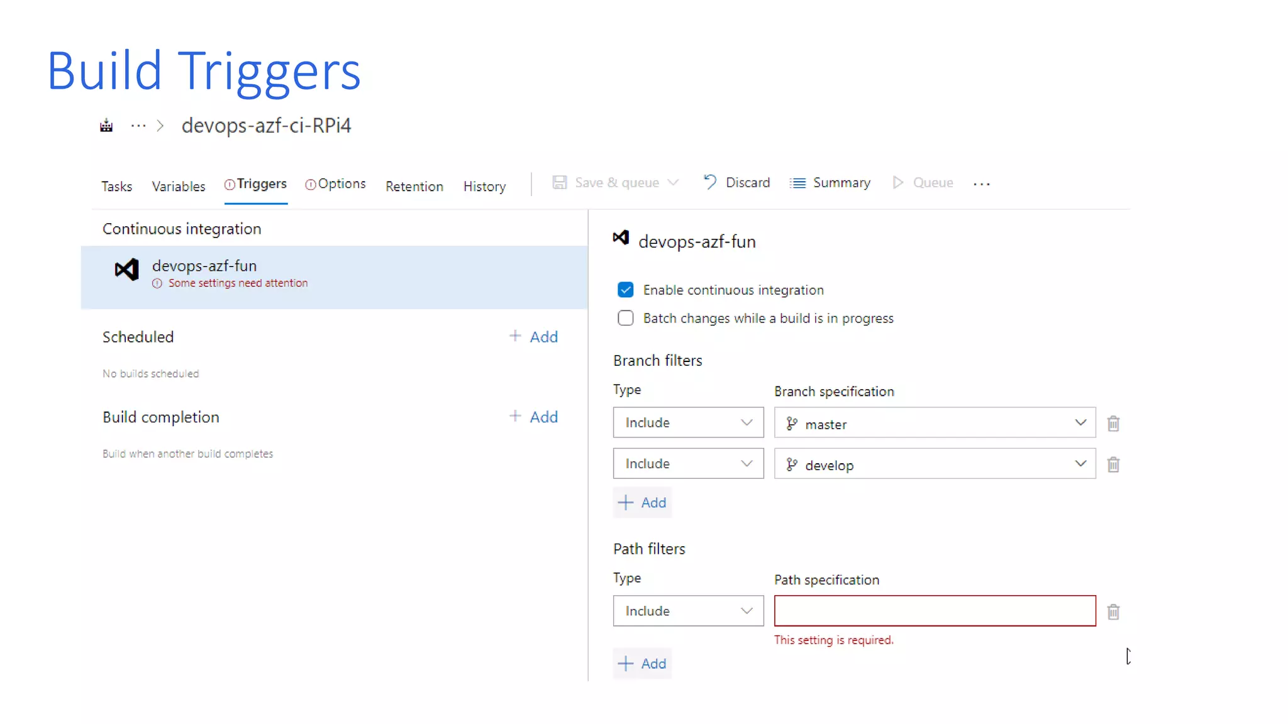Check Batch changes while build in progress
Viewport: 1288px width, 724px height.
pos(625,318)
